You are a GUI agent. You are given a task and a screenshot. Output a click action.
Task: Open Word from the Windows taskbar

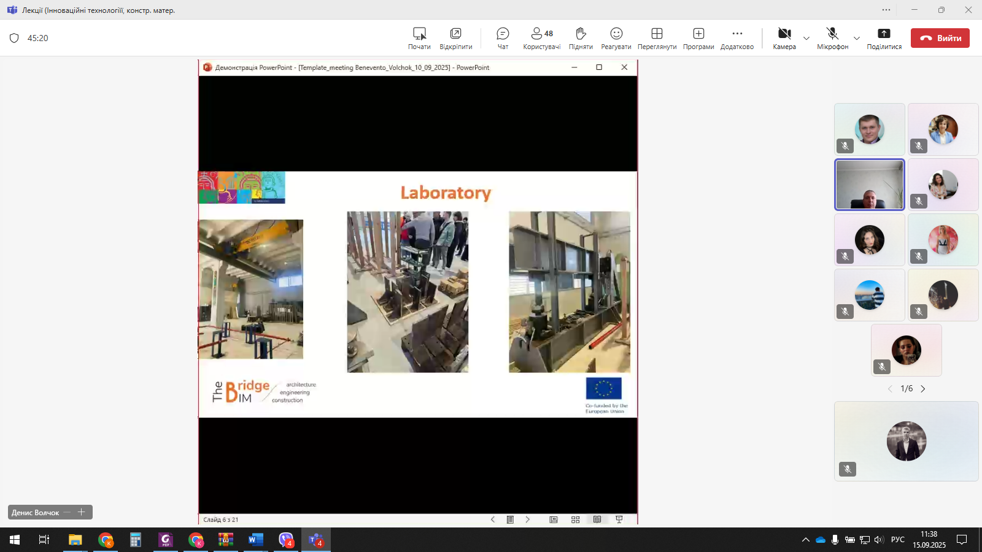point(255,540)
